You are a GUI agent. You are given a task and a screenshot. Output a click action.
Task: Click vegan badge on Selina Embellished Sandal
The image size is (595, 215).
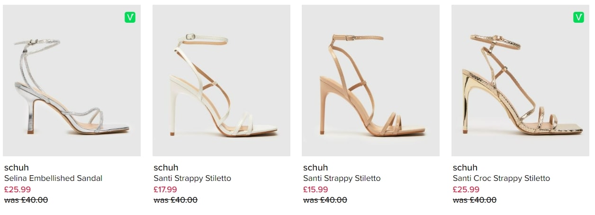pyautogui.click(x=130, y=18)
